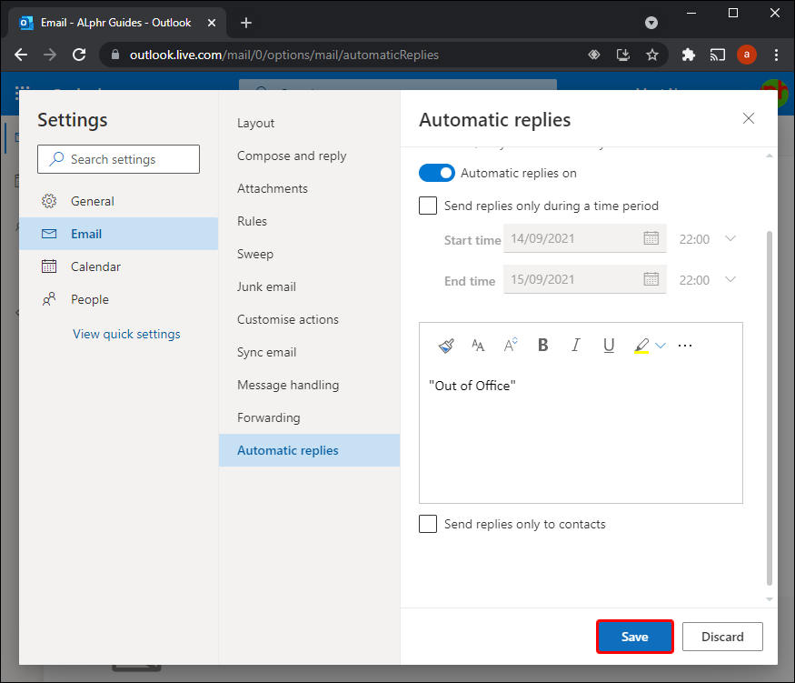Check Send replies only during a time period
Image resolution: width=795 pixels, height=683 pixels.
[428, 206]
